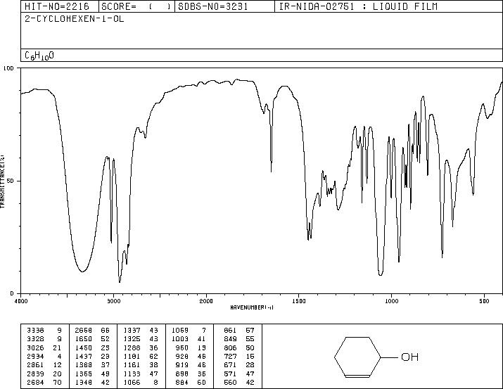This screenshot has width=503, height=389.
Task: Click the peak table entry 660
Action: coord(230,382)
